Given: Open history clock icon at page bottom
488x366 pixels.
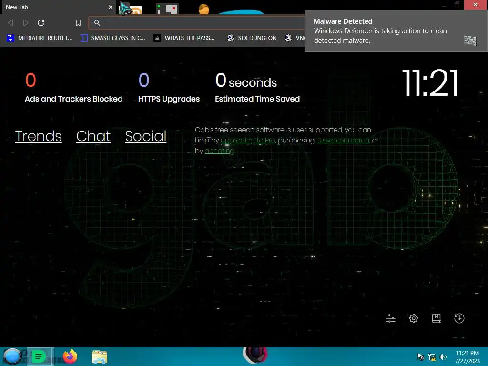Looking at the screenshot, I should click(x=459, y=318).
